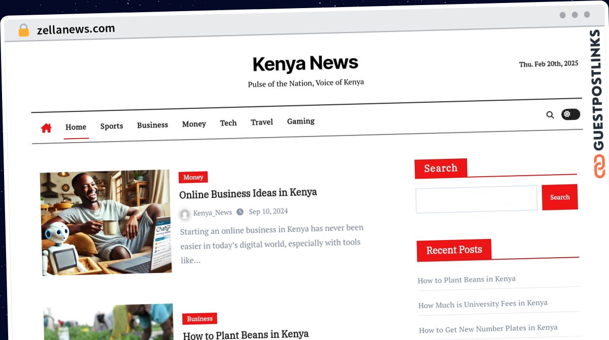The height and width of the screenshot is (340, 609).
Task: Open the Kenya_News author link
Action: tap(212, 213)
